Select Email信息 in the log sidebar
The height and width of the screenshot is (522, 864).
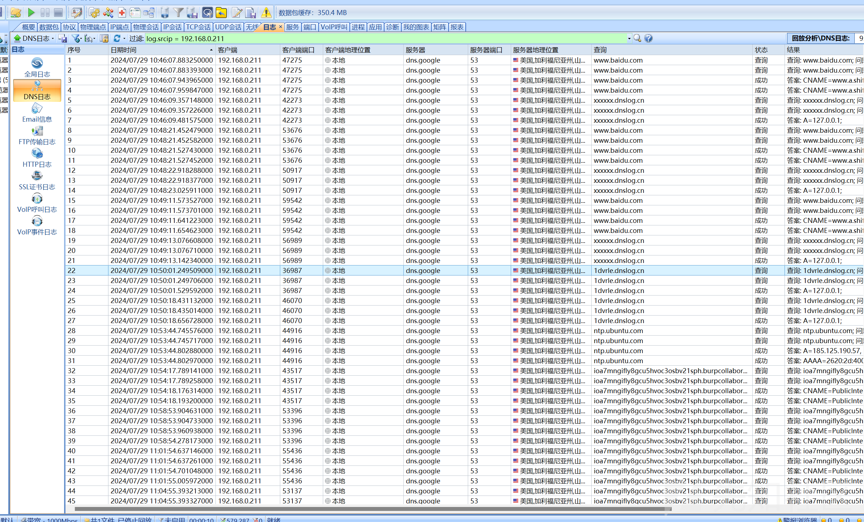(37, 113)
